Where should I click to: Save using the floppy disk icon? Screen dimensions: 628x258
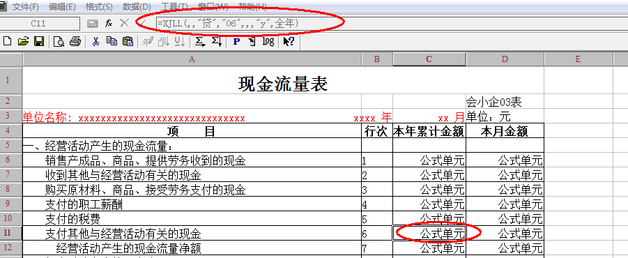[x=39, y=41]
